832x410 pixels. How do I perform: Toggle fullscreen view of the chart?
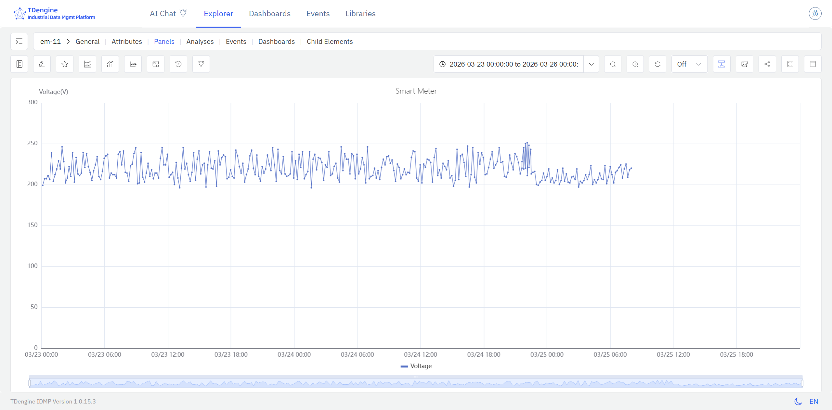click(790, 64)
